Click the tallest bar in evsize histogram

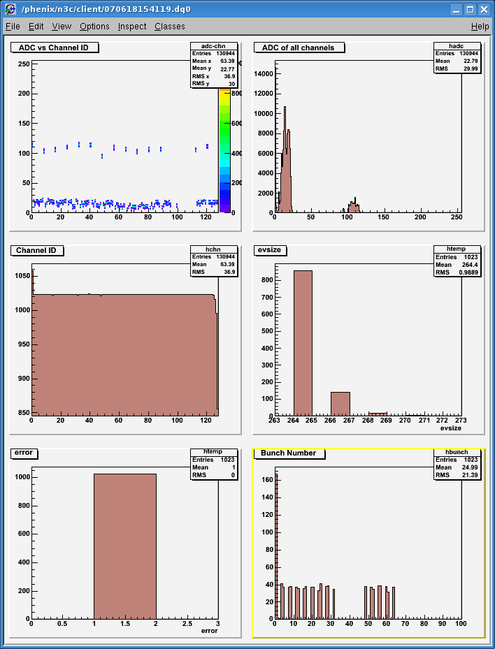click(303, 342)
